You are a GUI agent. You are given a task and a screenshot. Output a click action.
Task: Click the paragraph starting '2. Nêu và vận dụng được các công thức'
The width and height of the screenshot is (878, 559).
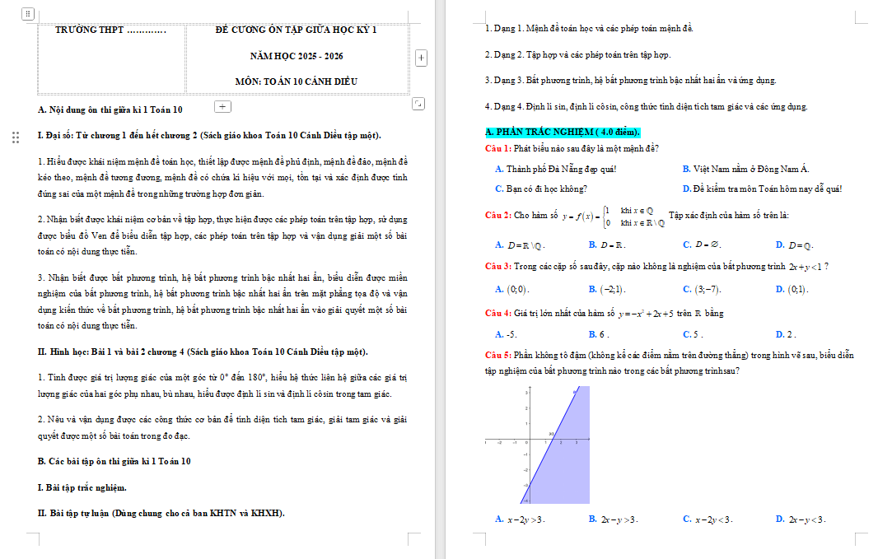(222, 427)
